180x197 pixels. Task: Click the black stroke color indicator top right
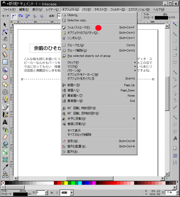(x=161, y=18)
